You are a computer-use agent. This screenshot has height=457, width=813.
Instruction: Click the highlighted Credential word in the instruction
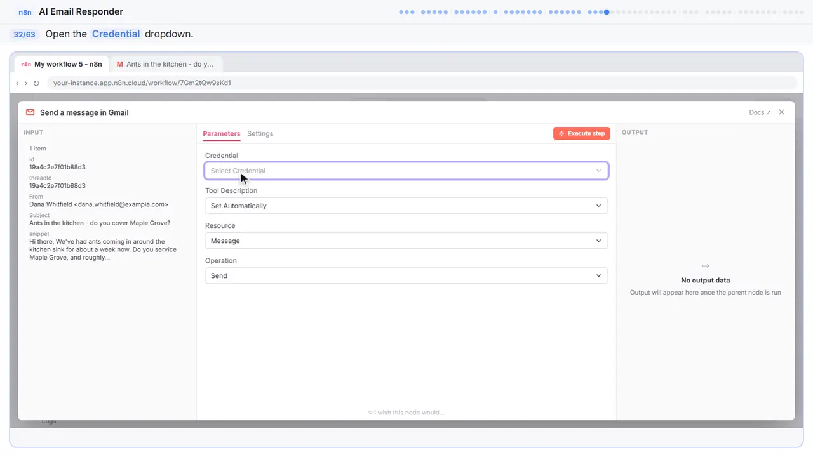pos(116,34)
